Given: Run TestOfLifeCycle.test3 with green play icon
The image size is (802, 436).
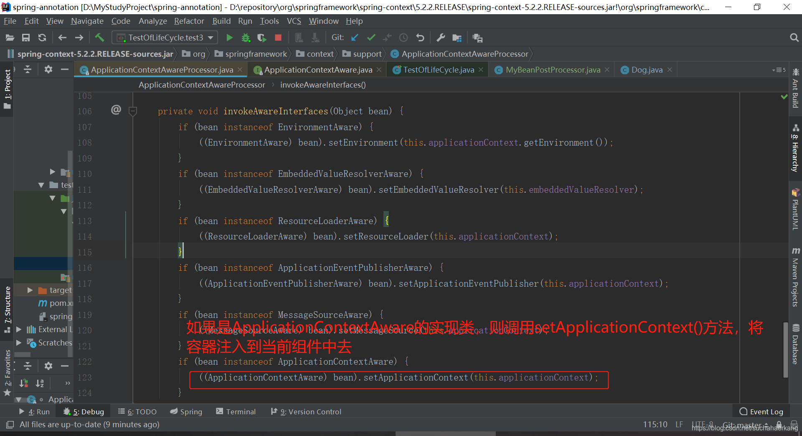Looking at the screenshot, I should [x=229, y=38].
